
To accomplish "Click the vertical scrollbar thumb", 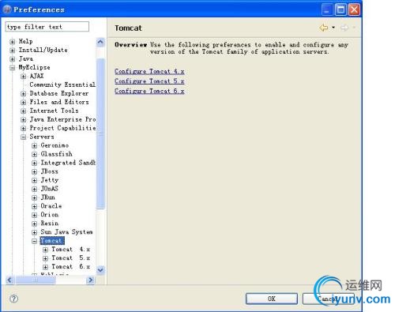I will (x=100, y=133).
